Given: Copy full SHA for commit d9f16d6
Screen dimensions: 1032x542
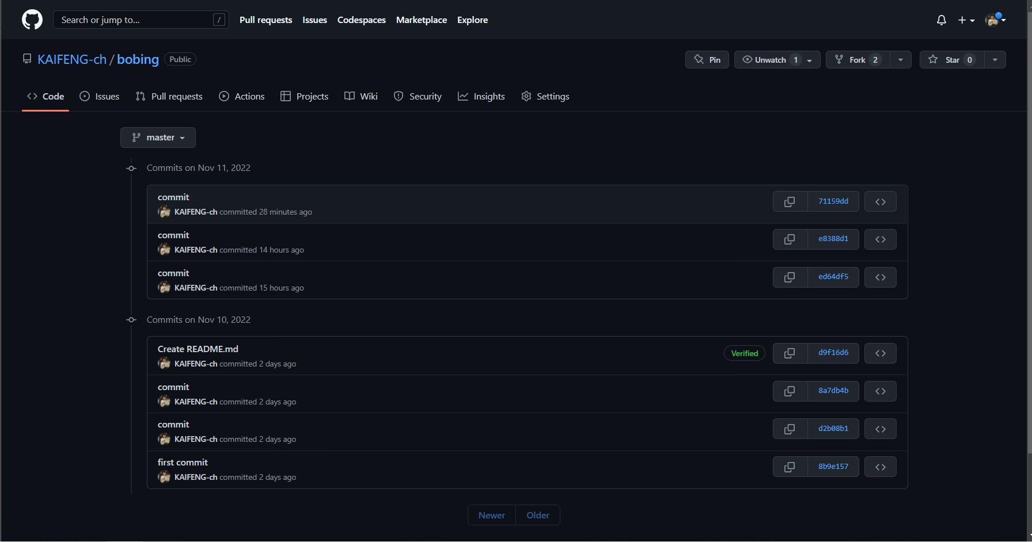Looking at the screenshot, I should (x=790, y=353).
